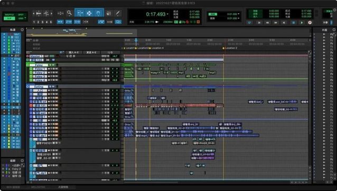This screenshot has width=337, height=191.
Task: Click the I/O column header
Action: pyautogui.click(x=110, y=52)
